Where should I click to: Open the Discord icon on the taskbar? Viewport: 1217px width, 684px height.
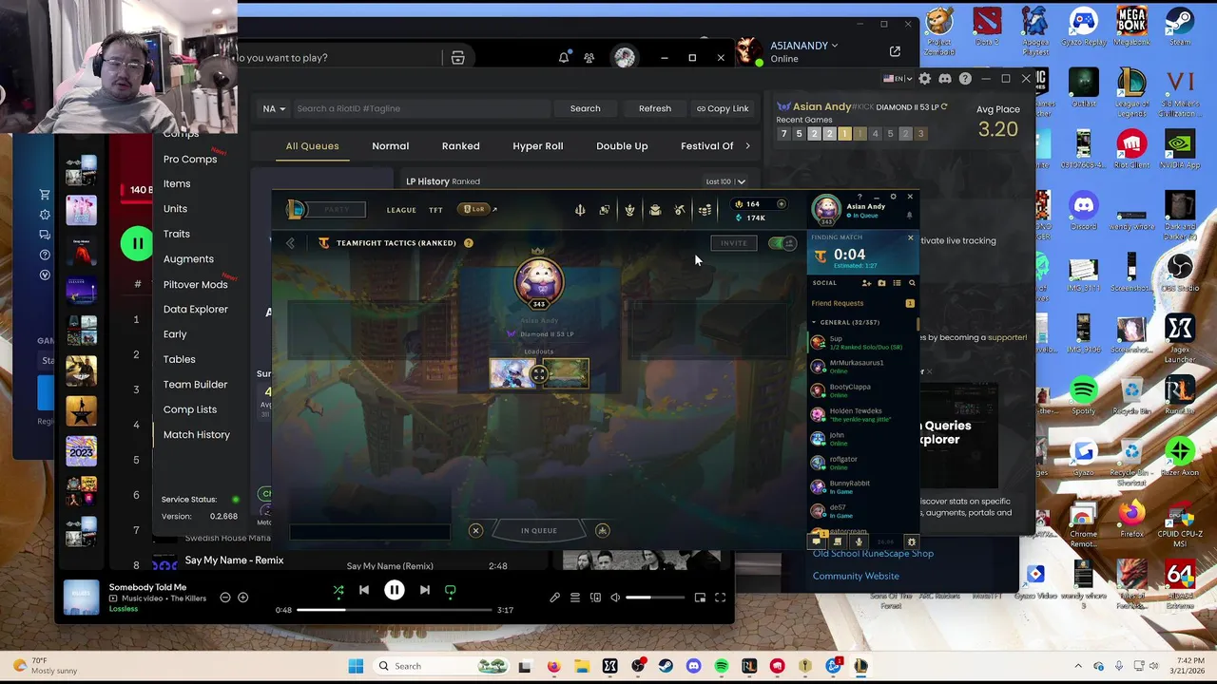(693, 666)
